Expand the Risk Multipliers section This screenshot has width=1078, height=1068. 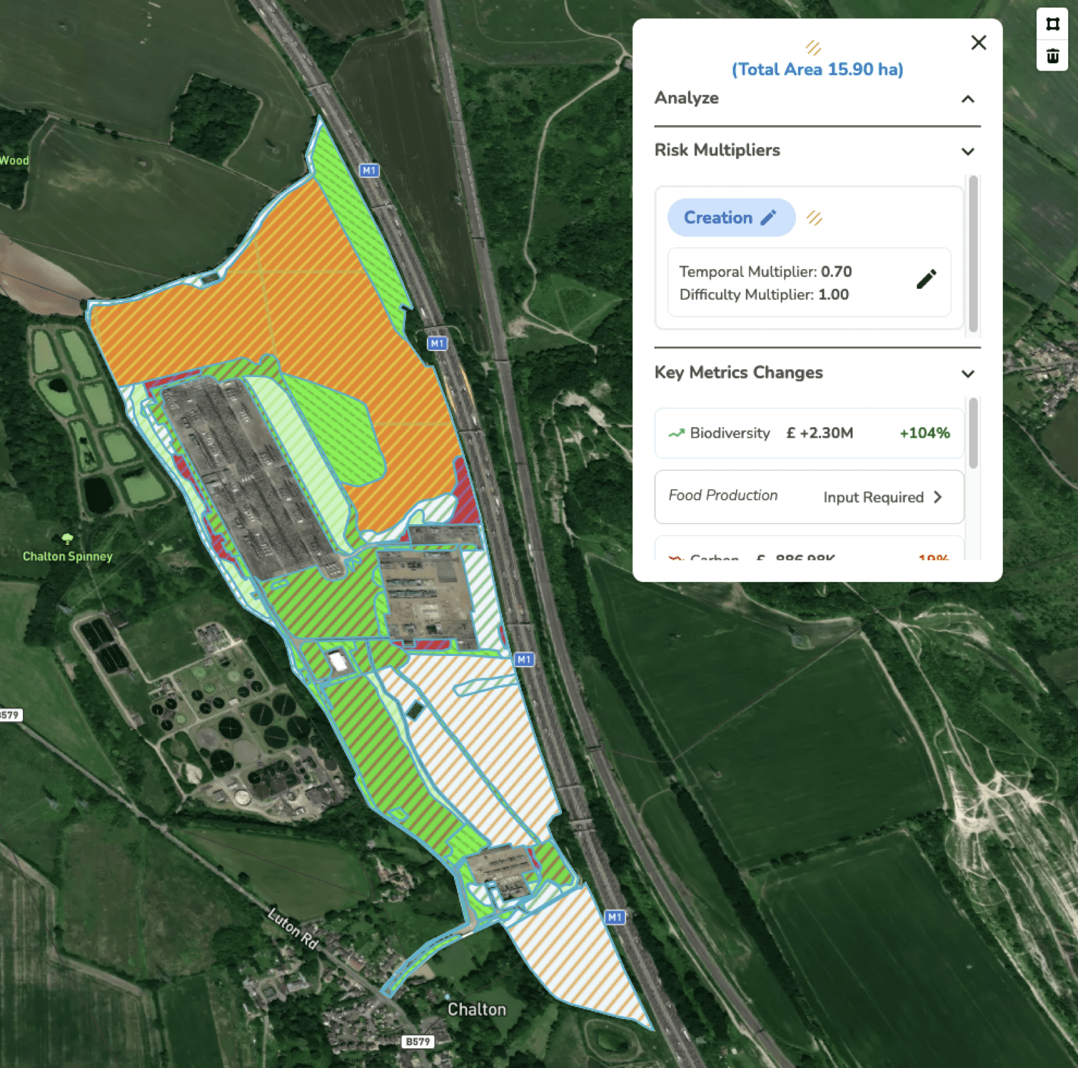pyautogui.click(x=967, y=151)
